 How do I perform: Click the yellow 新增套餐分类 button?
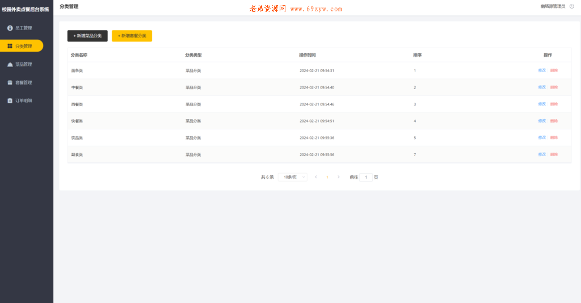coord(132,36)
